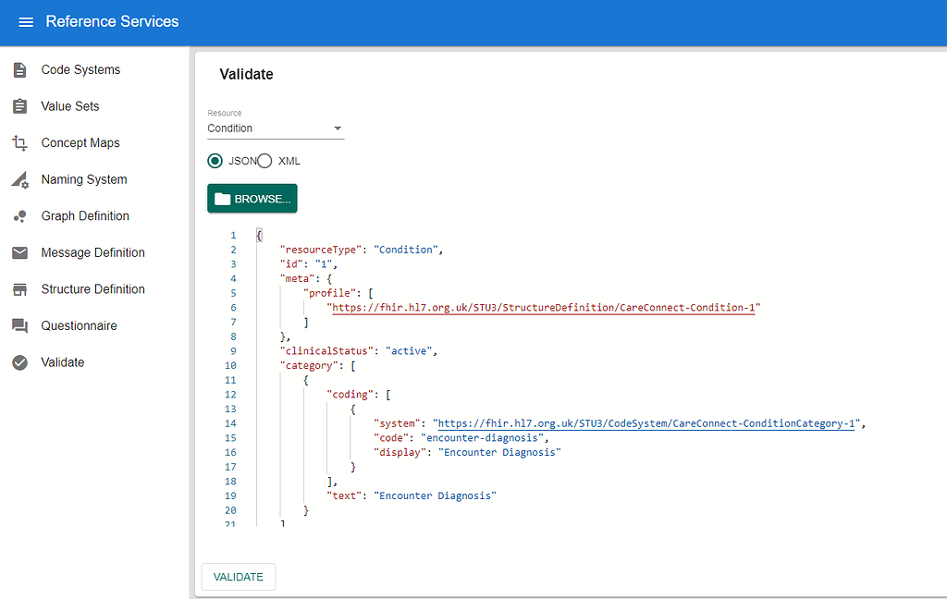The height and width of the screenshot is (599, 947).
Task: Click inside the JSON code editor
Action: click(x=555, y=388)
